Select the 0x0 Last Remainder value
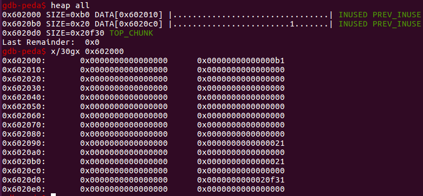This screenshot has width=423, height=196. click(92, 42)
